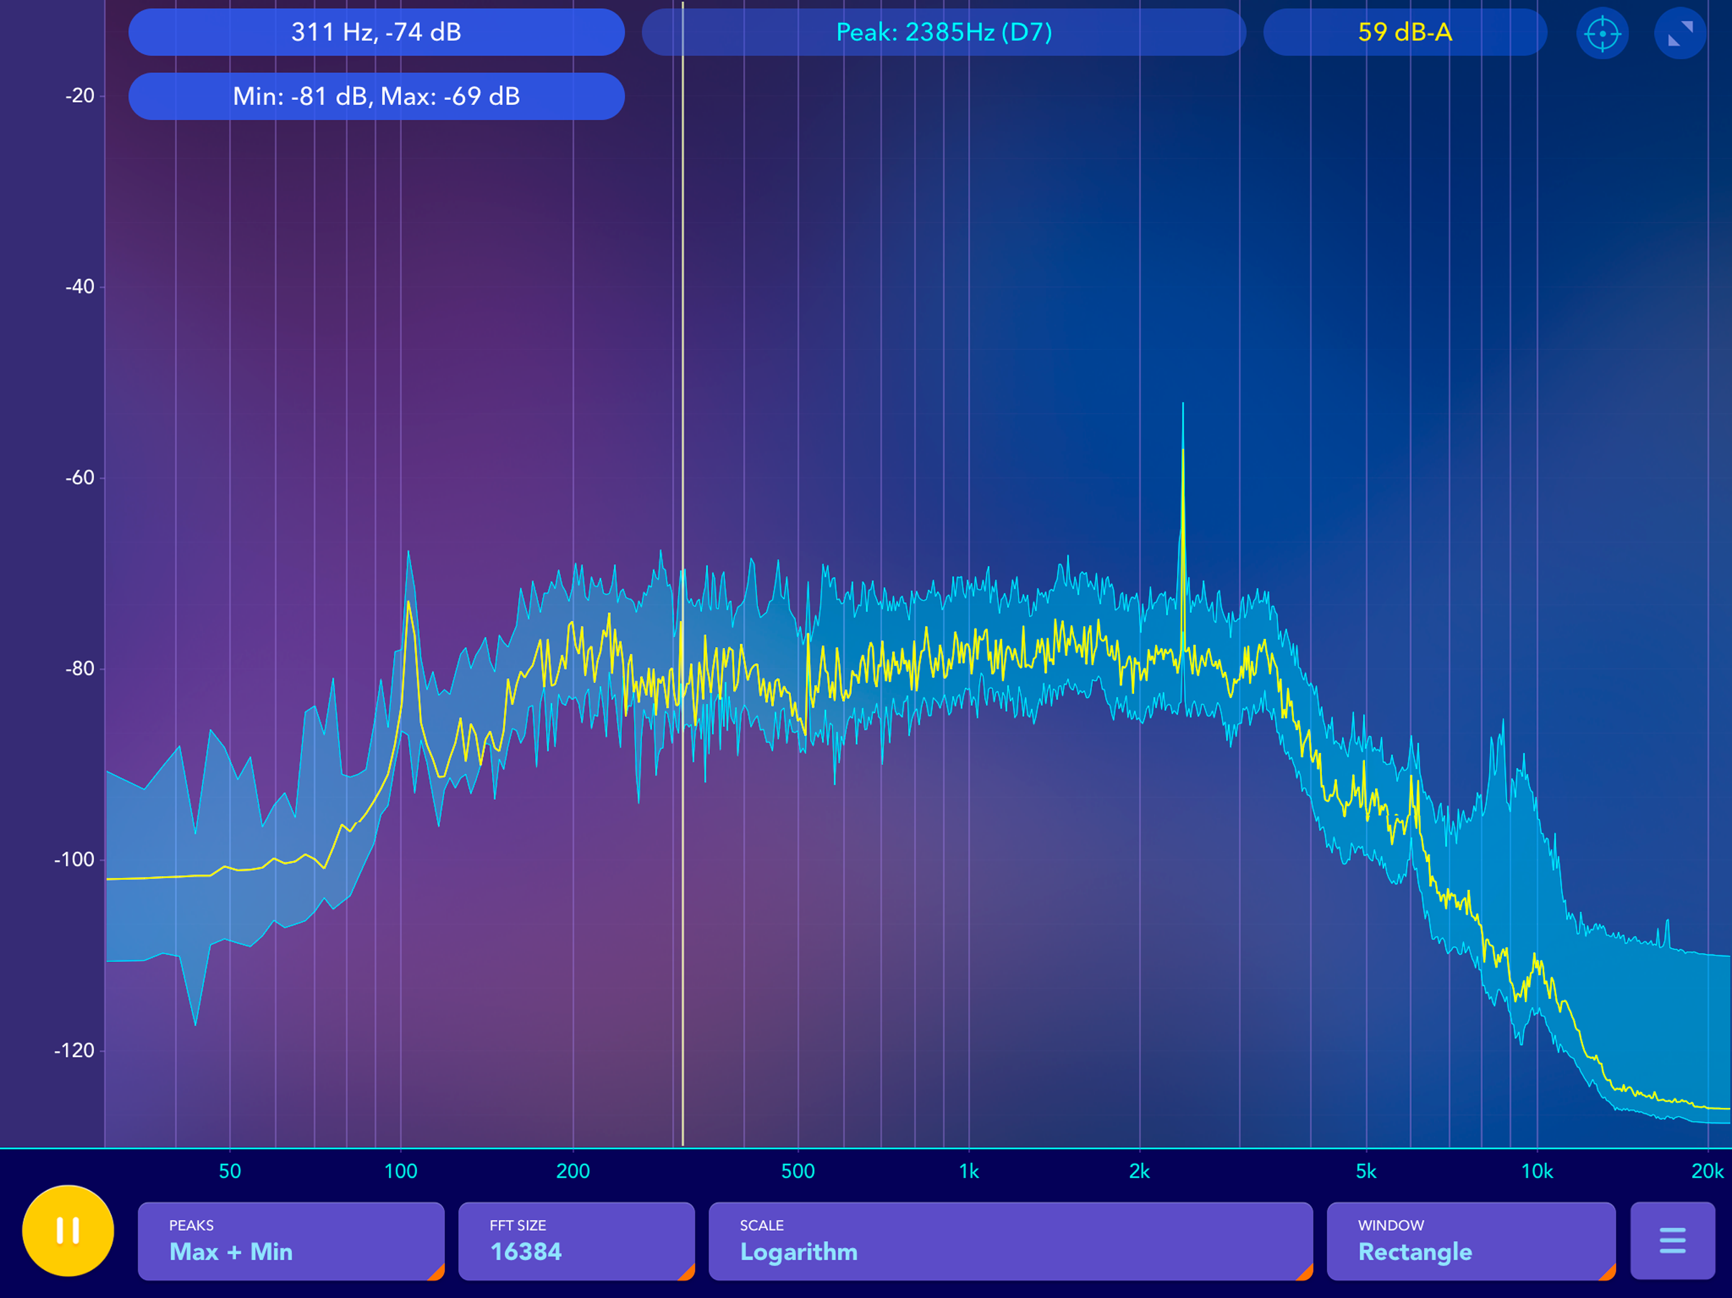Image resolution: width=1732 pixels, height=1298 pixels.
Task: Open the Peaks Max + Min selector
Action: click(x=291, y=1241)
